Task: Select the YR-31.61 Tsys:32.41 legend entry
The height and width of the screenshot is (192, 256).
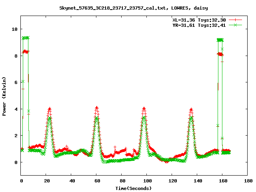Action: (199, 25)
